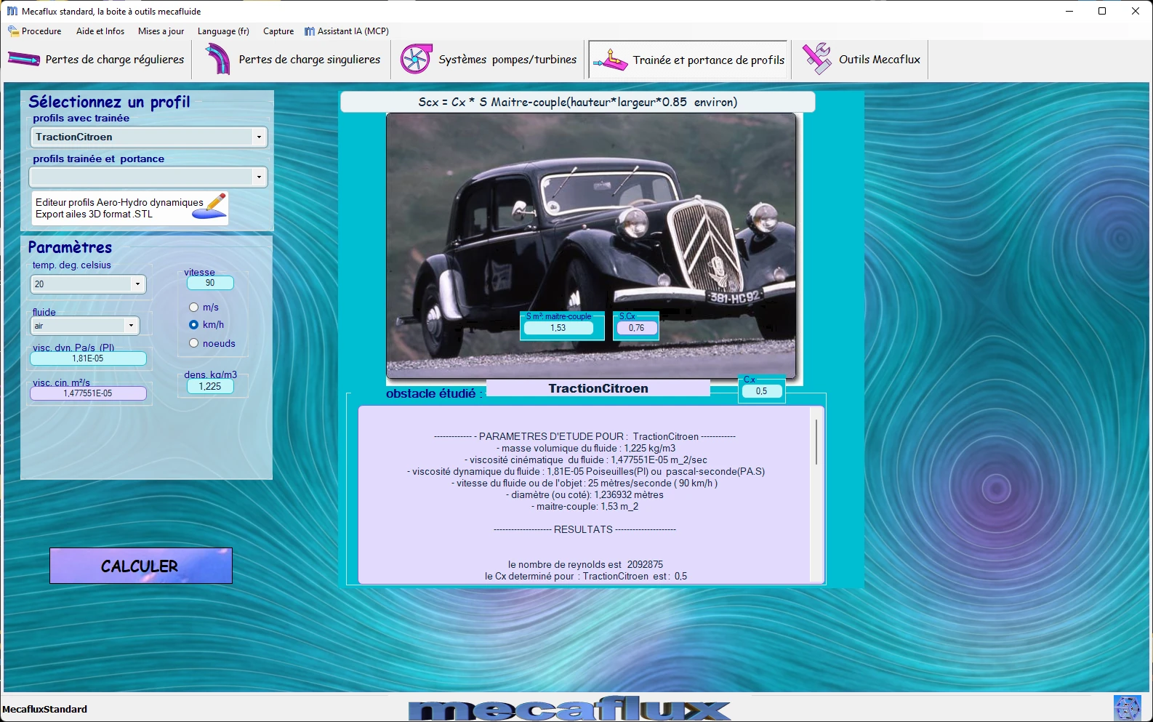Click the turbine icon for Systèmes pompes/turbines
Image resolution: width=1153 pixels, height=722 pixels.
coord(416,59)
